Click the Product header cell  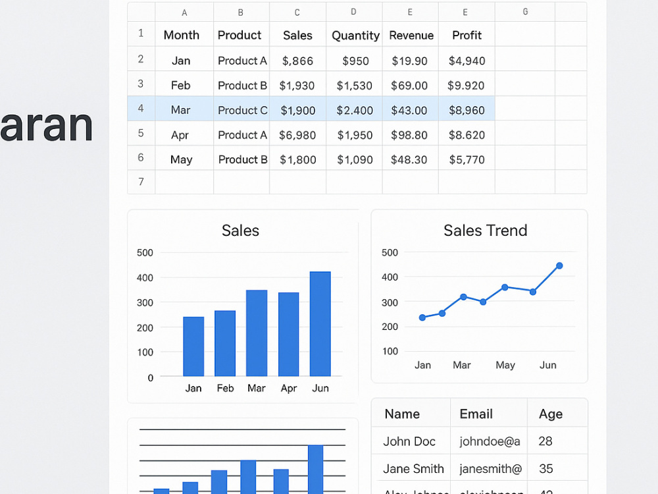tap(241, 34)
